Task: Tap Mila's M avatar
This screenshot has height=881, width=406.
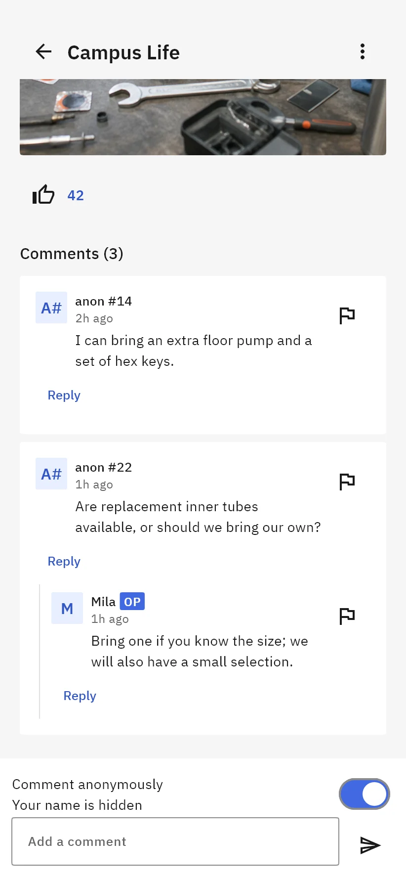Action: coord(67,608)
